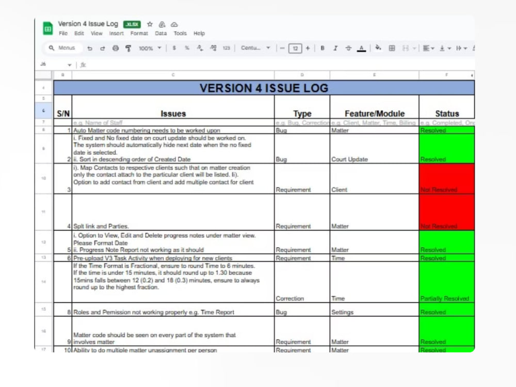Viewport: 516px width, 387px height.
Task: Select the Correction type cell
Action: pyautogui.click(x=302, y=282)
